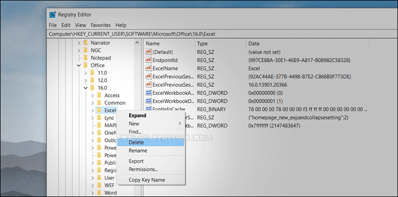Image resolution: width=398 pixels, height=197 pixels.
Task: Click the Common folder icon
Action: tap(99, 103)
